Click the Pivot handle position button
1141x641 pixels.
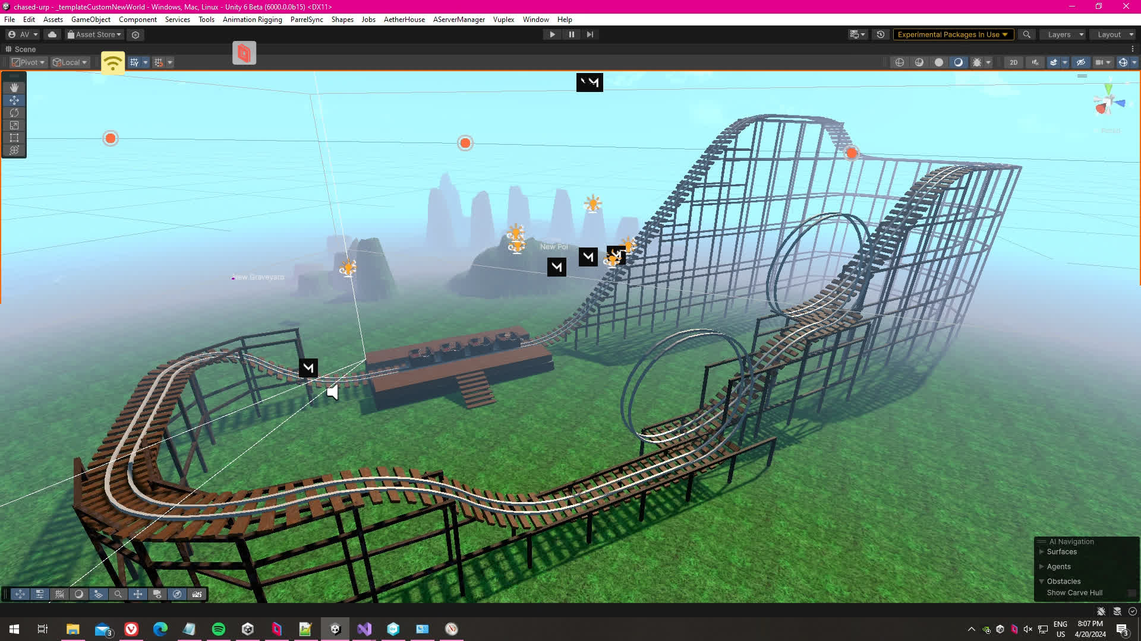29,62
